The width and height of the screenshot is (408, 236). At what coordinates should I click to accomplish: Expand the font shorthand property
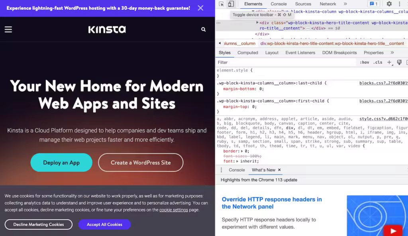[237, 161]
